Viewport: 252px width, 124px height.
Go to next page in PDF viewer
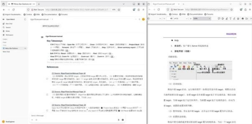coord(164,18)
